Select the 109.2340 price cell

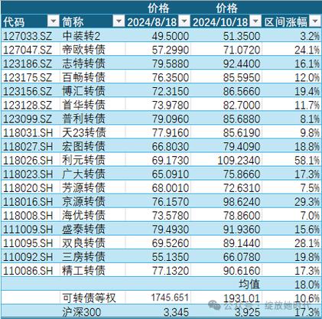pos(226,160)
